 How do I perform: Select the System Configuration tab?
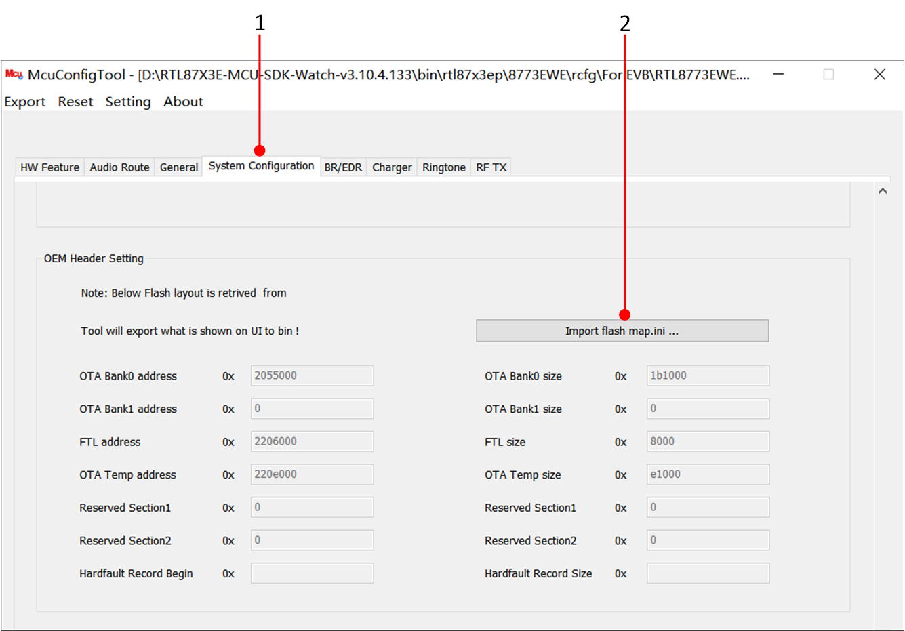coord(261,166)
